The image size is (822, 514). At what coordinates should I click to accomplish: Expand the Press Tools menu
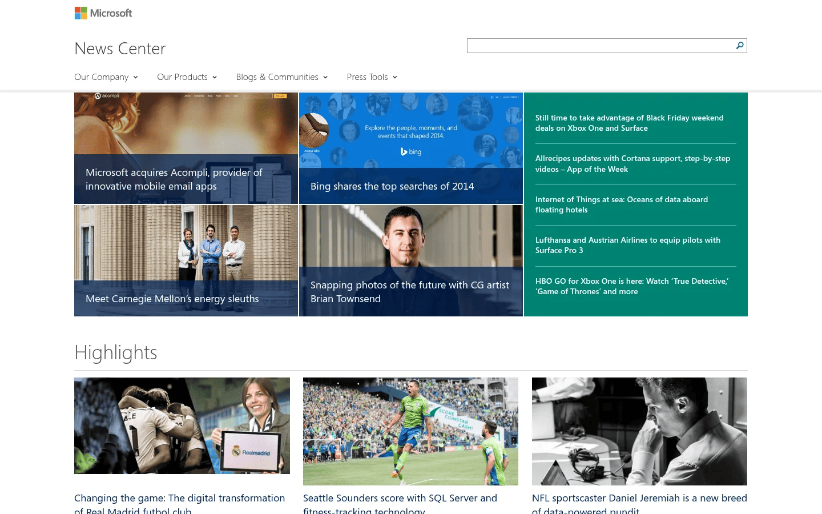tap(372, 77)
